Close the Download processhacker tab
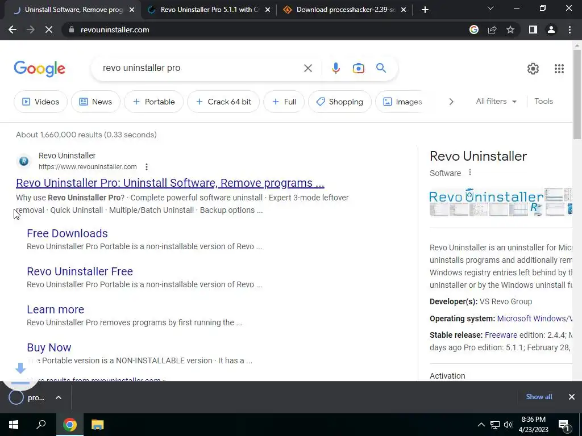The height and width of the screenshot is (436, 582). click(404, 10)
